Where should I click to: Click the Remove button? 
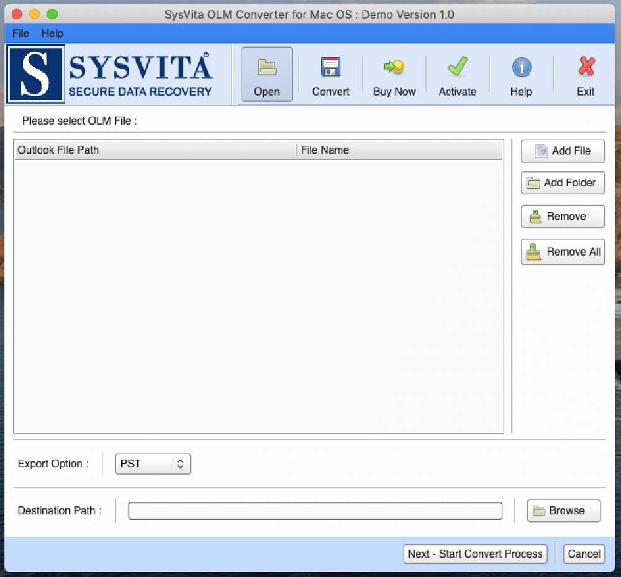tap(563, 217)
